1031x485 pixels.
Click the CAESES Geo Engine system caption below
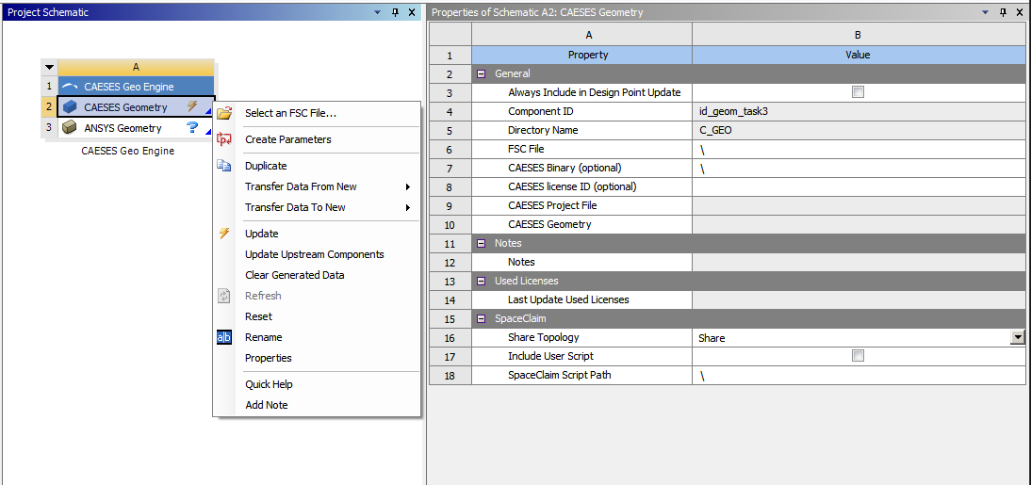tap(127, 151)
